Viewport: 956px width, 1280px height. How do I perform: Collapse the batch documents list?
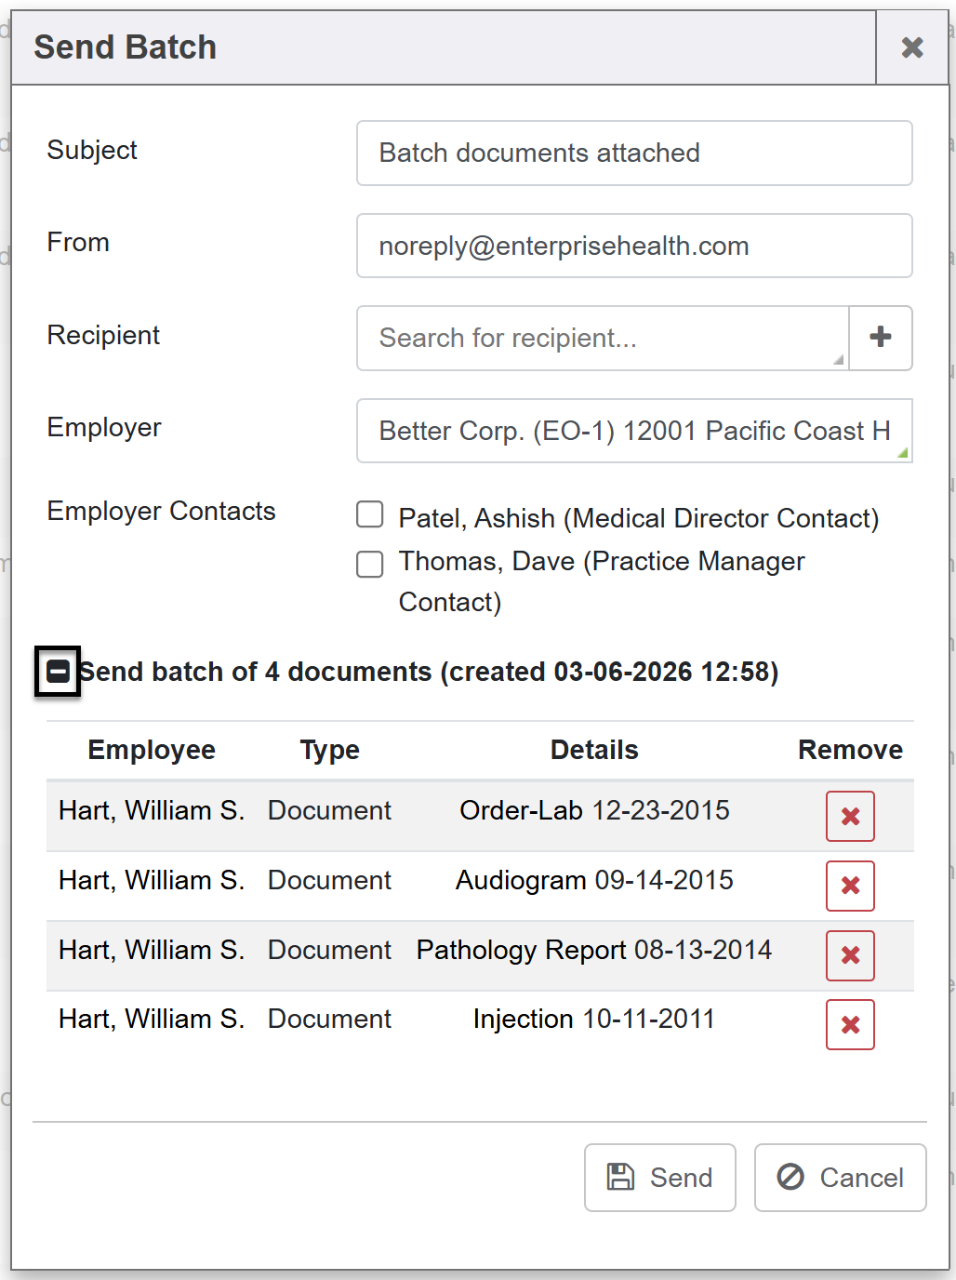[x=58, y=671]
